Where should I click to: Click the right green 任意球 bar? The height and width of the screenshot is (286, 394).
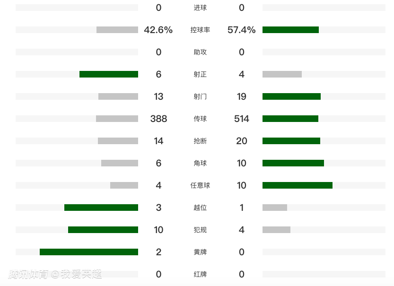[x=297, y=185]
